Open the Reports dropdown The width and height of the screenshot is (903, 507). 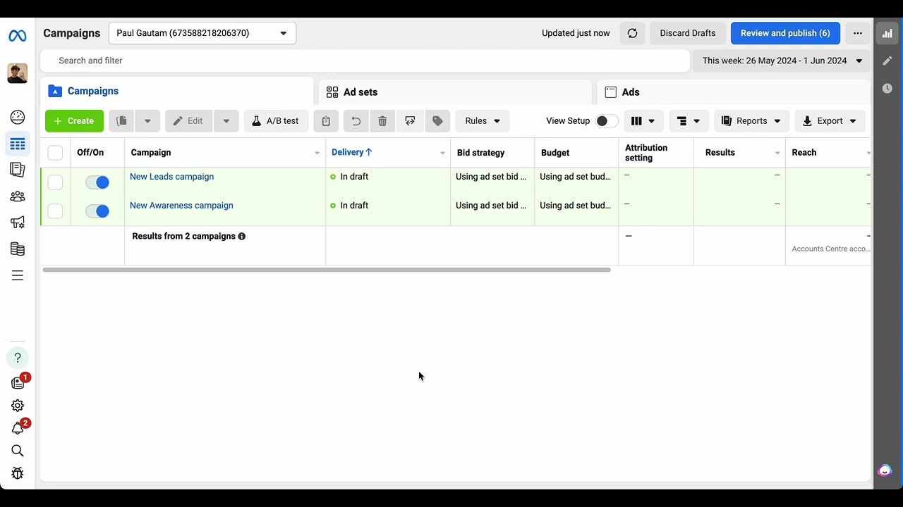point(751,121)
